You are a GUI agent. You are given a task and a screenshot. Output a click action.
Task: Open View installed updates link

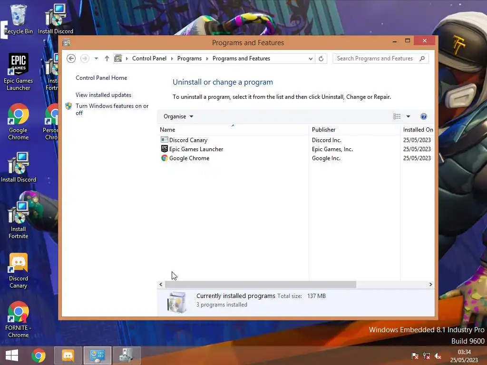(103, 95)
